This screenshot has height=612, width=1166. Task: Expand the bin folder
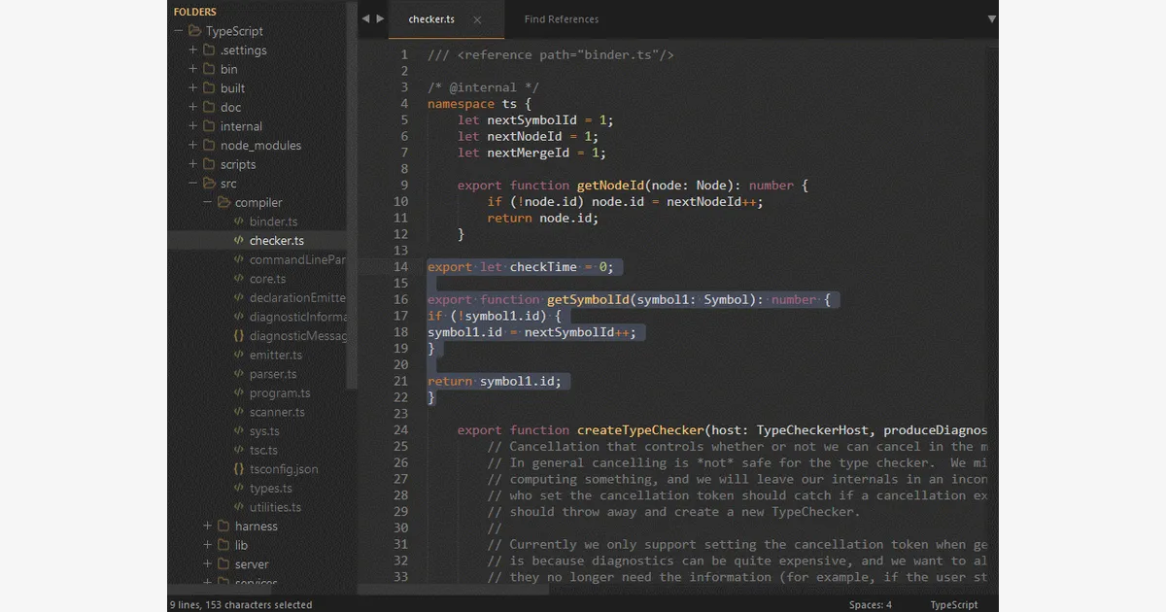coord(193,69)
